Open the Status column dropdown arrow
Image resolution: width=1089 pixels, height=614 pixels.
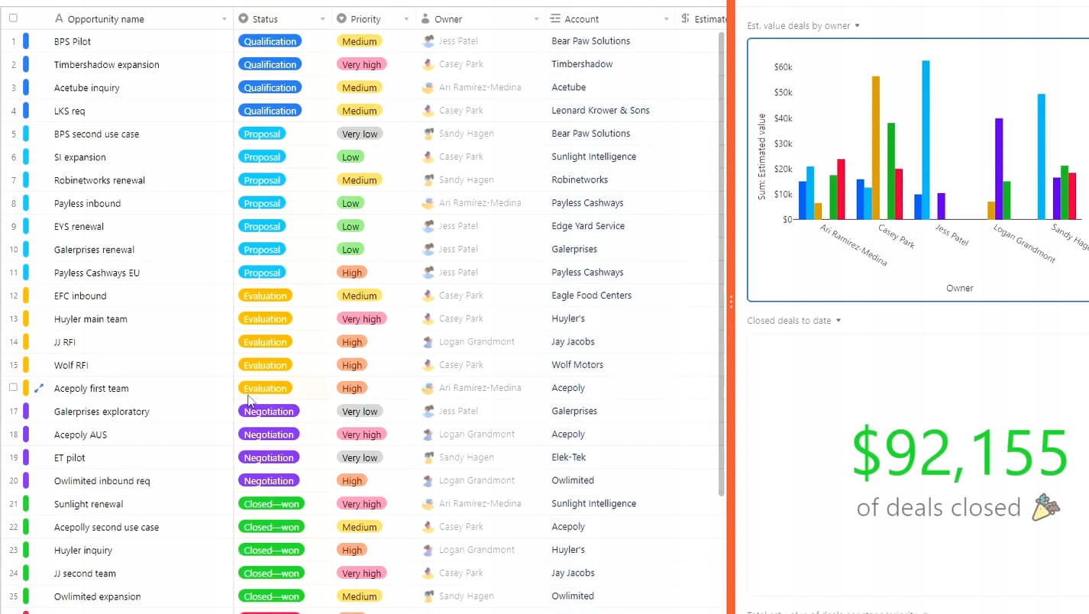pos(322,19)
